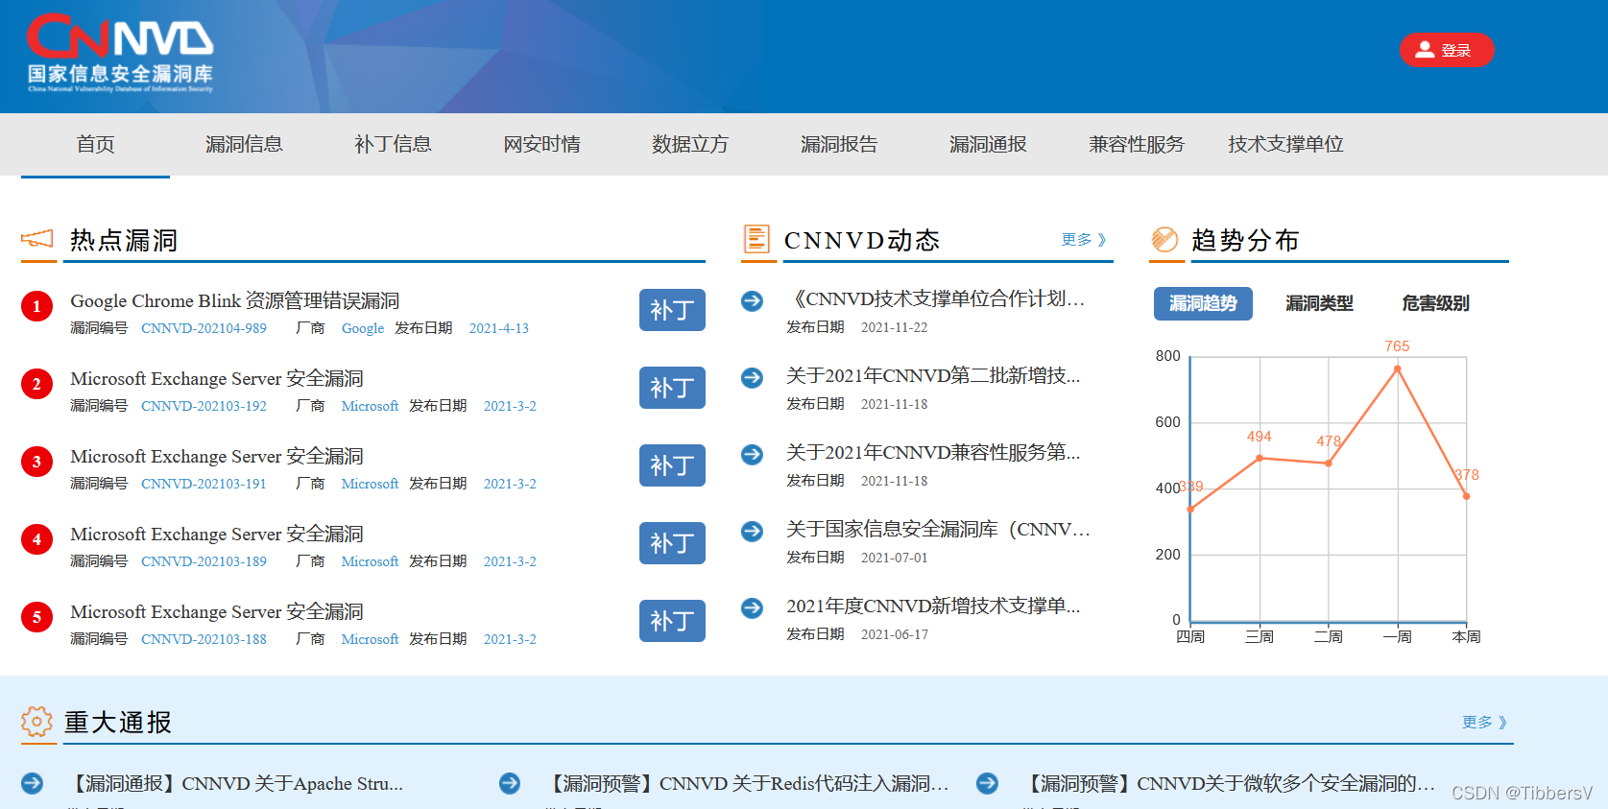This screenshot has width=1608, height=809.
Task: Click the gear icon beside 重大通报
Action: click(36, 722)
